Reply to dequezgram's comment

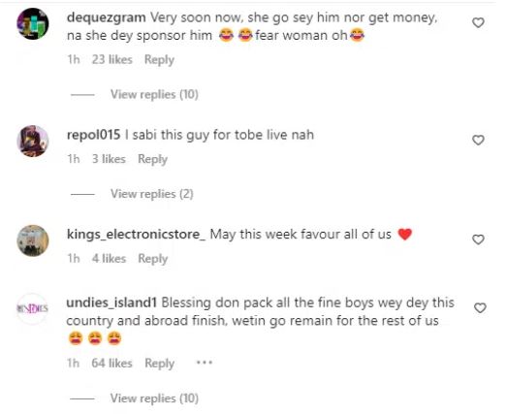click(x=159, y=60)
